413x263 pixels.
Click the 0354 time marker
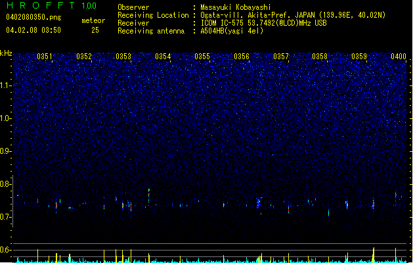pos(163,57)
